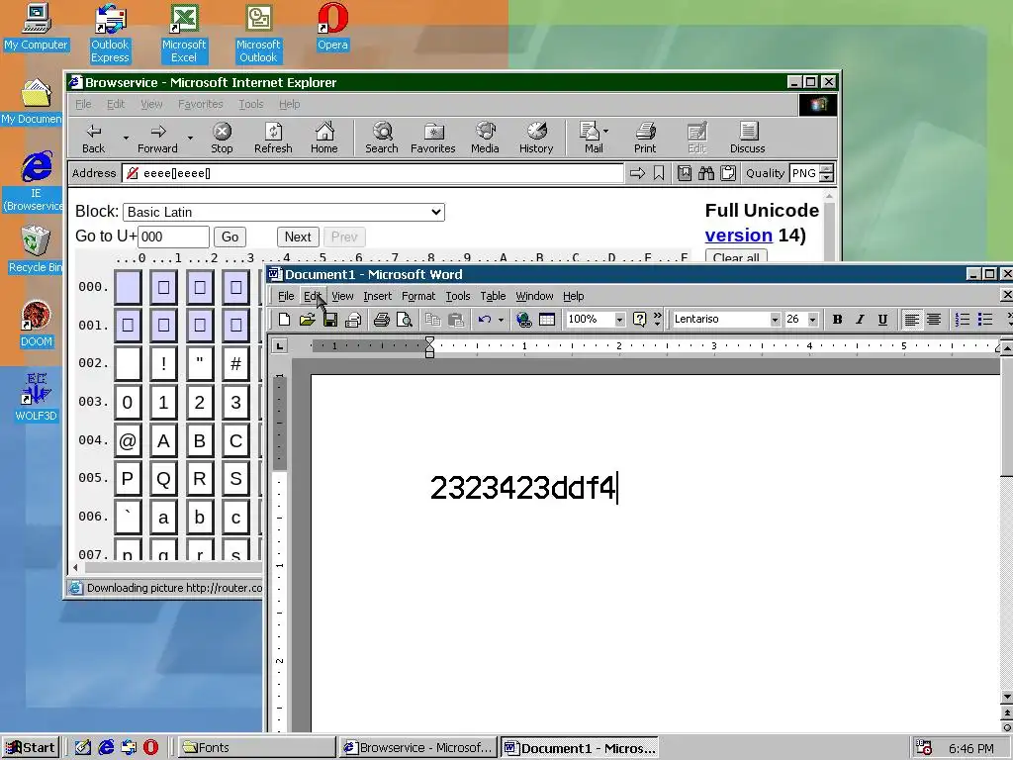The image size is (1013, 760).
Task: Open the File menu in Word
Action: click(x=286, y=296)
